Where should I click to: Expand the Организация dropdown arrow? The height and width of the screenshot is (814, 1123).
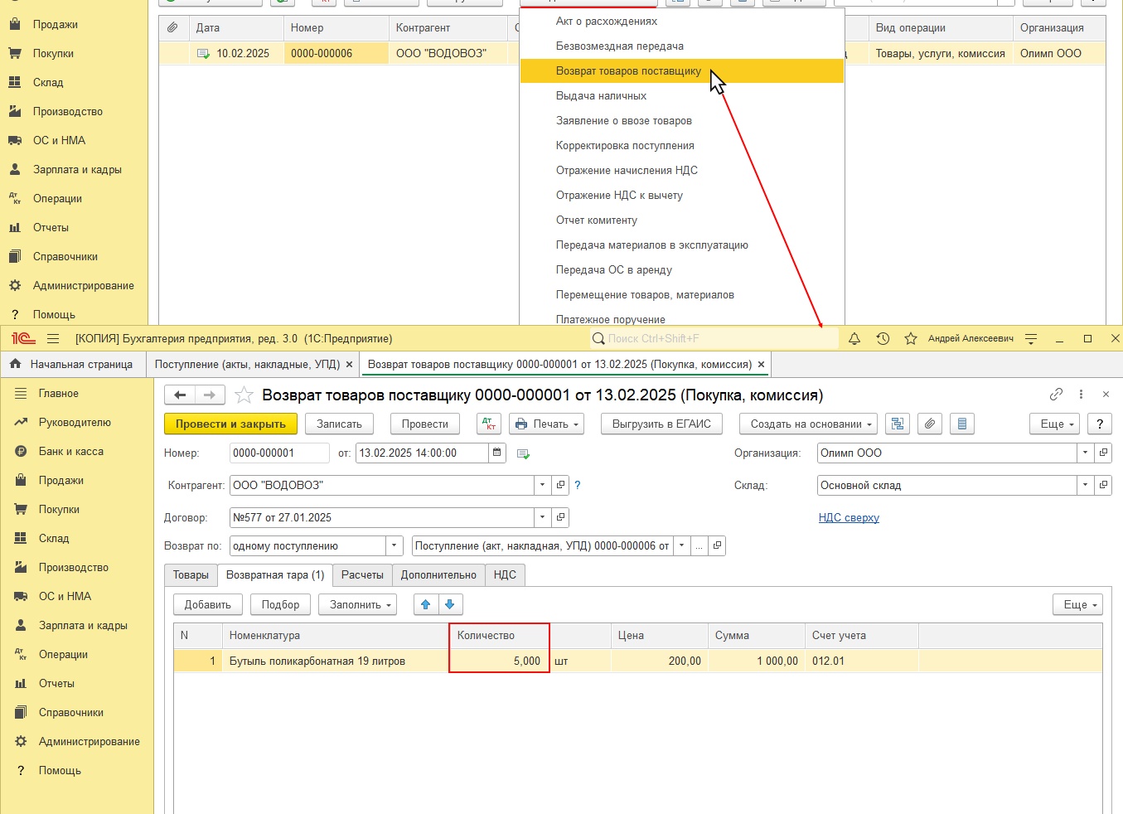pyautogui.click(x=1086, y=453)
